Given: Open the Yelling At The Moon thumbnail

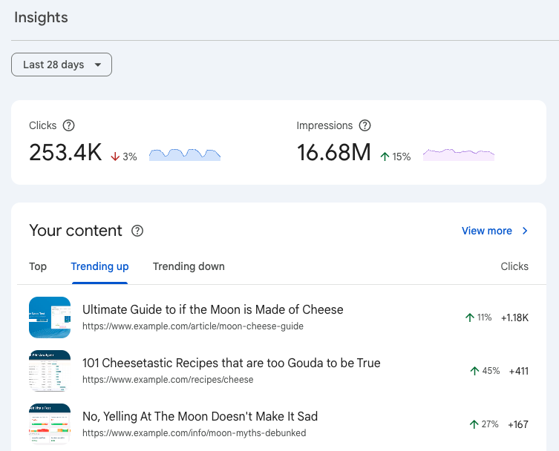Looking at the screenshot, I should coord(50,424).
